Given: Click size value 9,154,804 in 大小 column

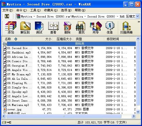Looking at the screenshot, I should pyautogui.click(x=44, y=48).
